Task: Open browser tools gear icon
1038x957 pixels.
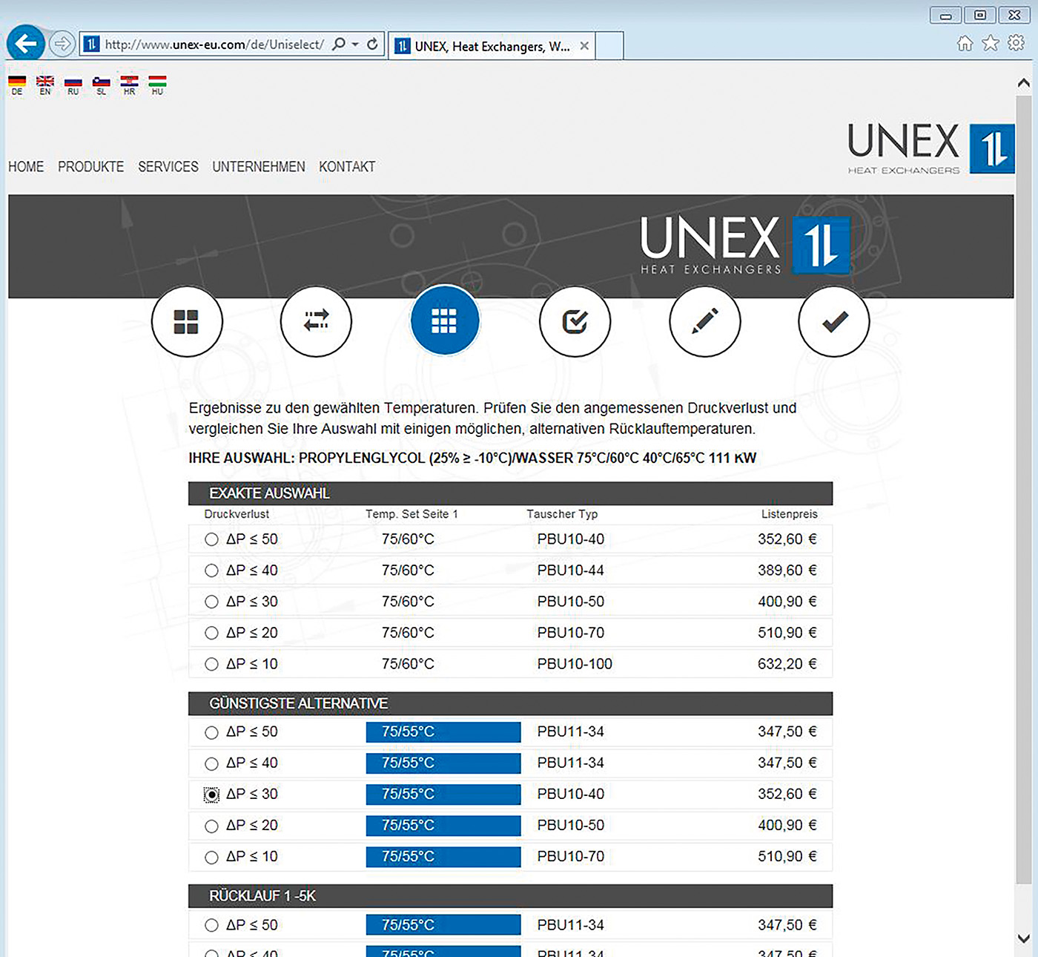Action: 1016,43
